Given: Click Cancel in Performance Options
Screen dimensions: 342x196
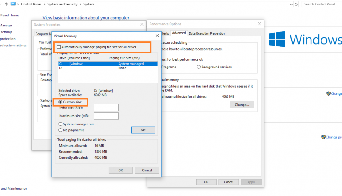Looking at the screenshot, I should (x=228, y=182).
